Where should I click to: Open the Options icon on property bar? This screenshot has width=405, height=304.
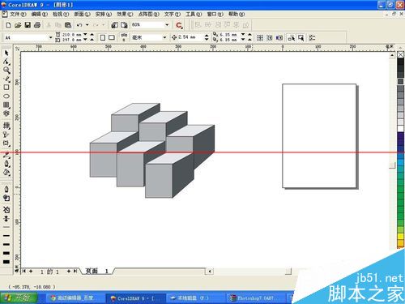pyautogui.click(x=312, y=38)
